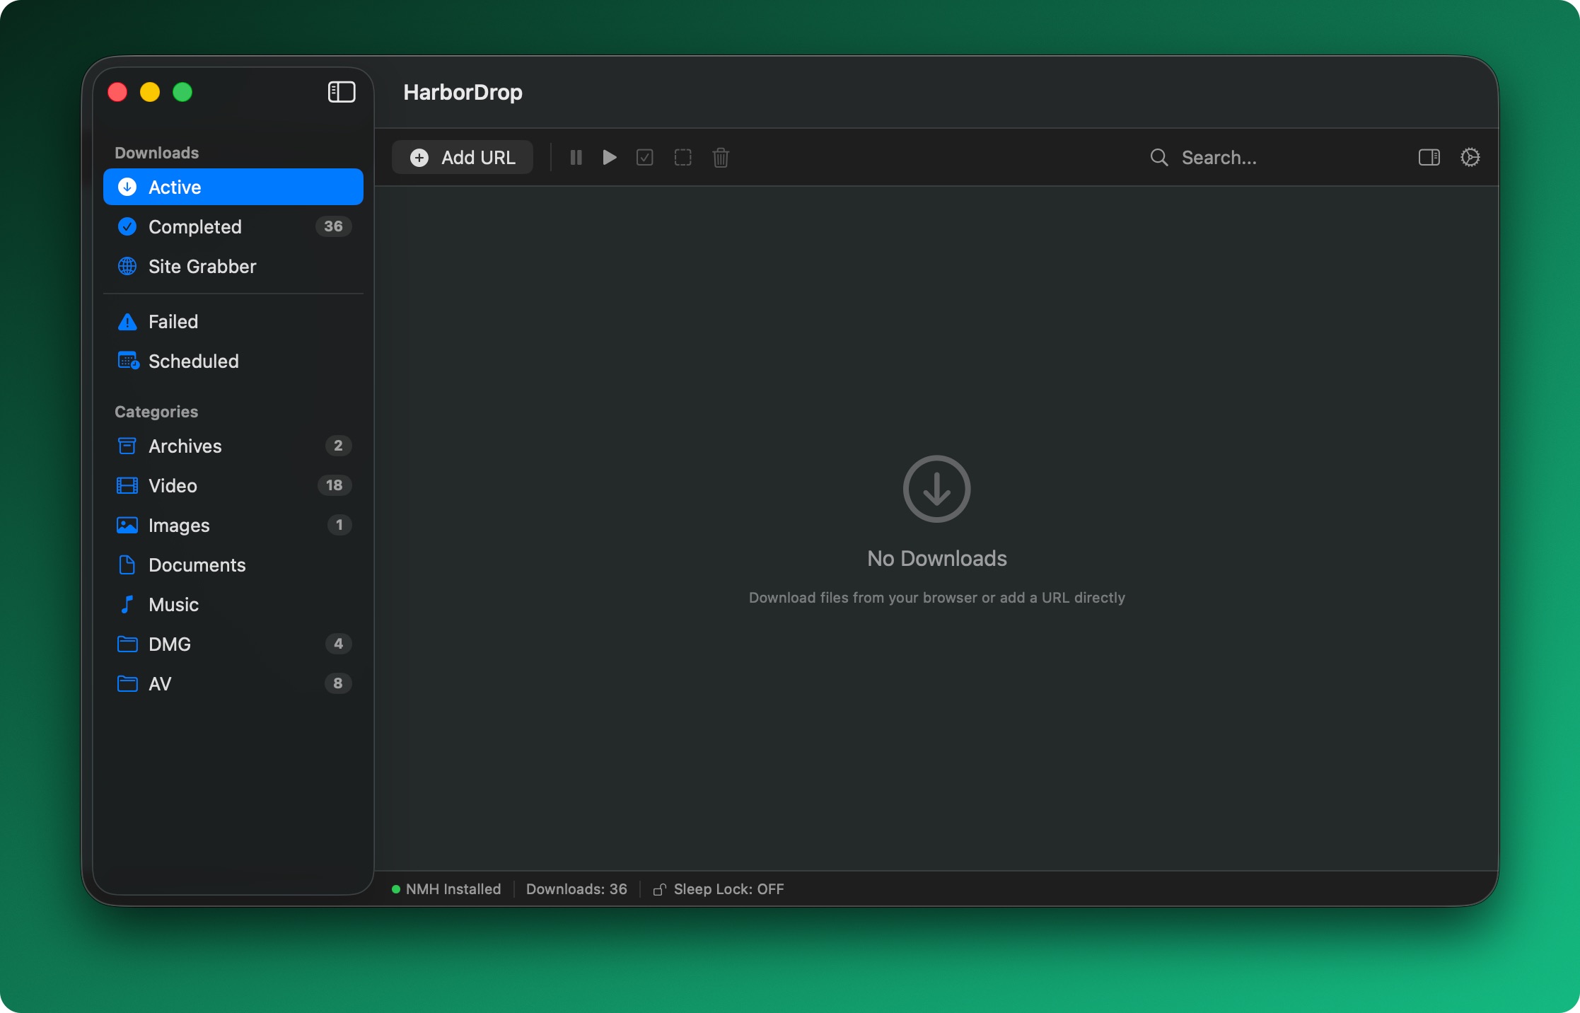
Task: Click the green full-screen window button
Action: click(x=182, y=92)
